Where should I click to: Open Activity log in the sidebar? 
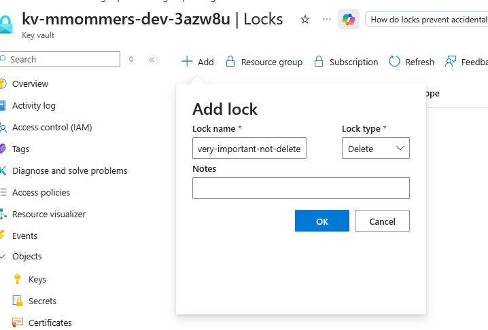click(x=33, y=105)
